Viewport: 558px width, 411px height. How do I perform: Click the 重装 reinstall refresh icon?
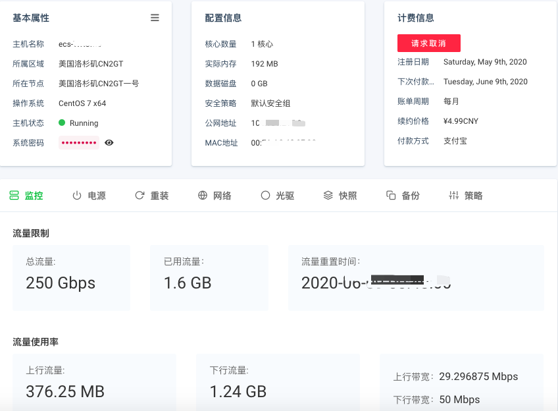point(139,196)
